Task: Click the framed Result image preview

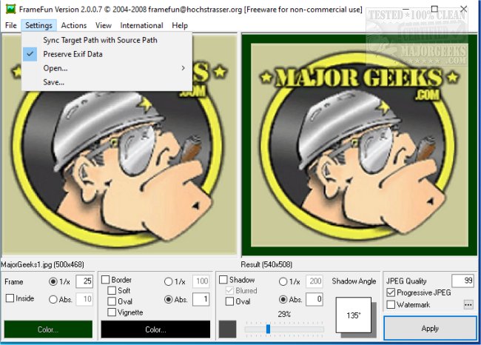Action: coord(360,145)
